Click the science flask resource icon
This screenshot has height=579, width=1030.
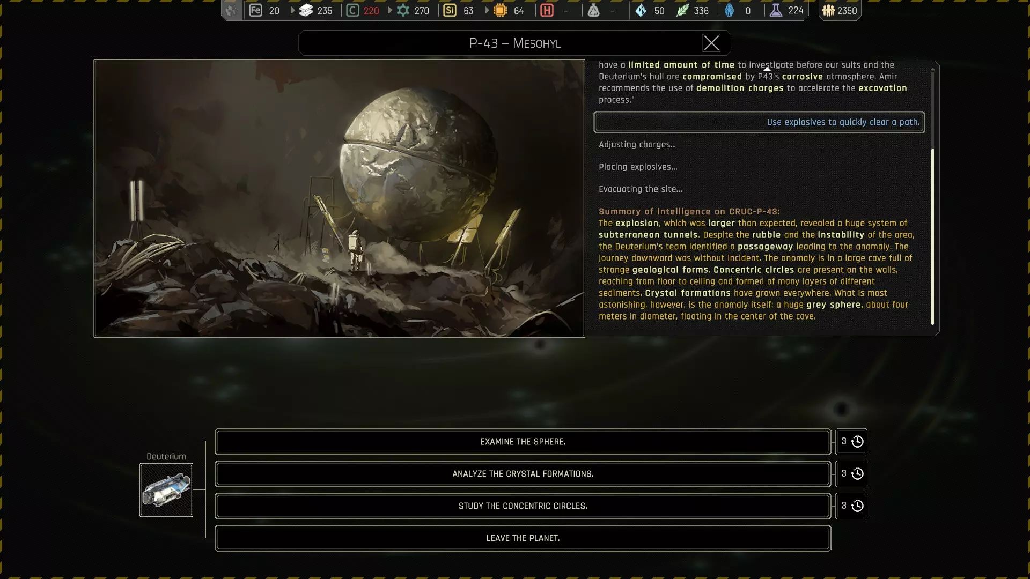[776, 11]
